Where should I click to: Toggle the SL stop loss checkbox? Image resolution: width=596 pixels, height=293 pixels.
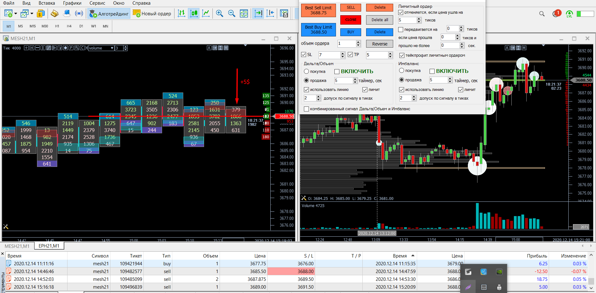point(304,54)
